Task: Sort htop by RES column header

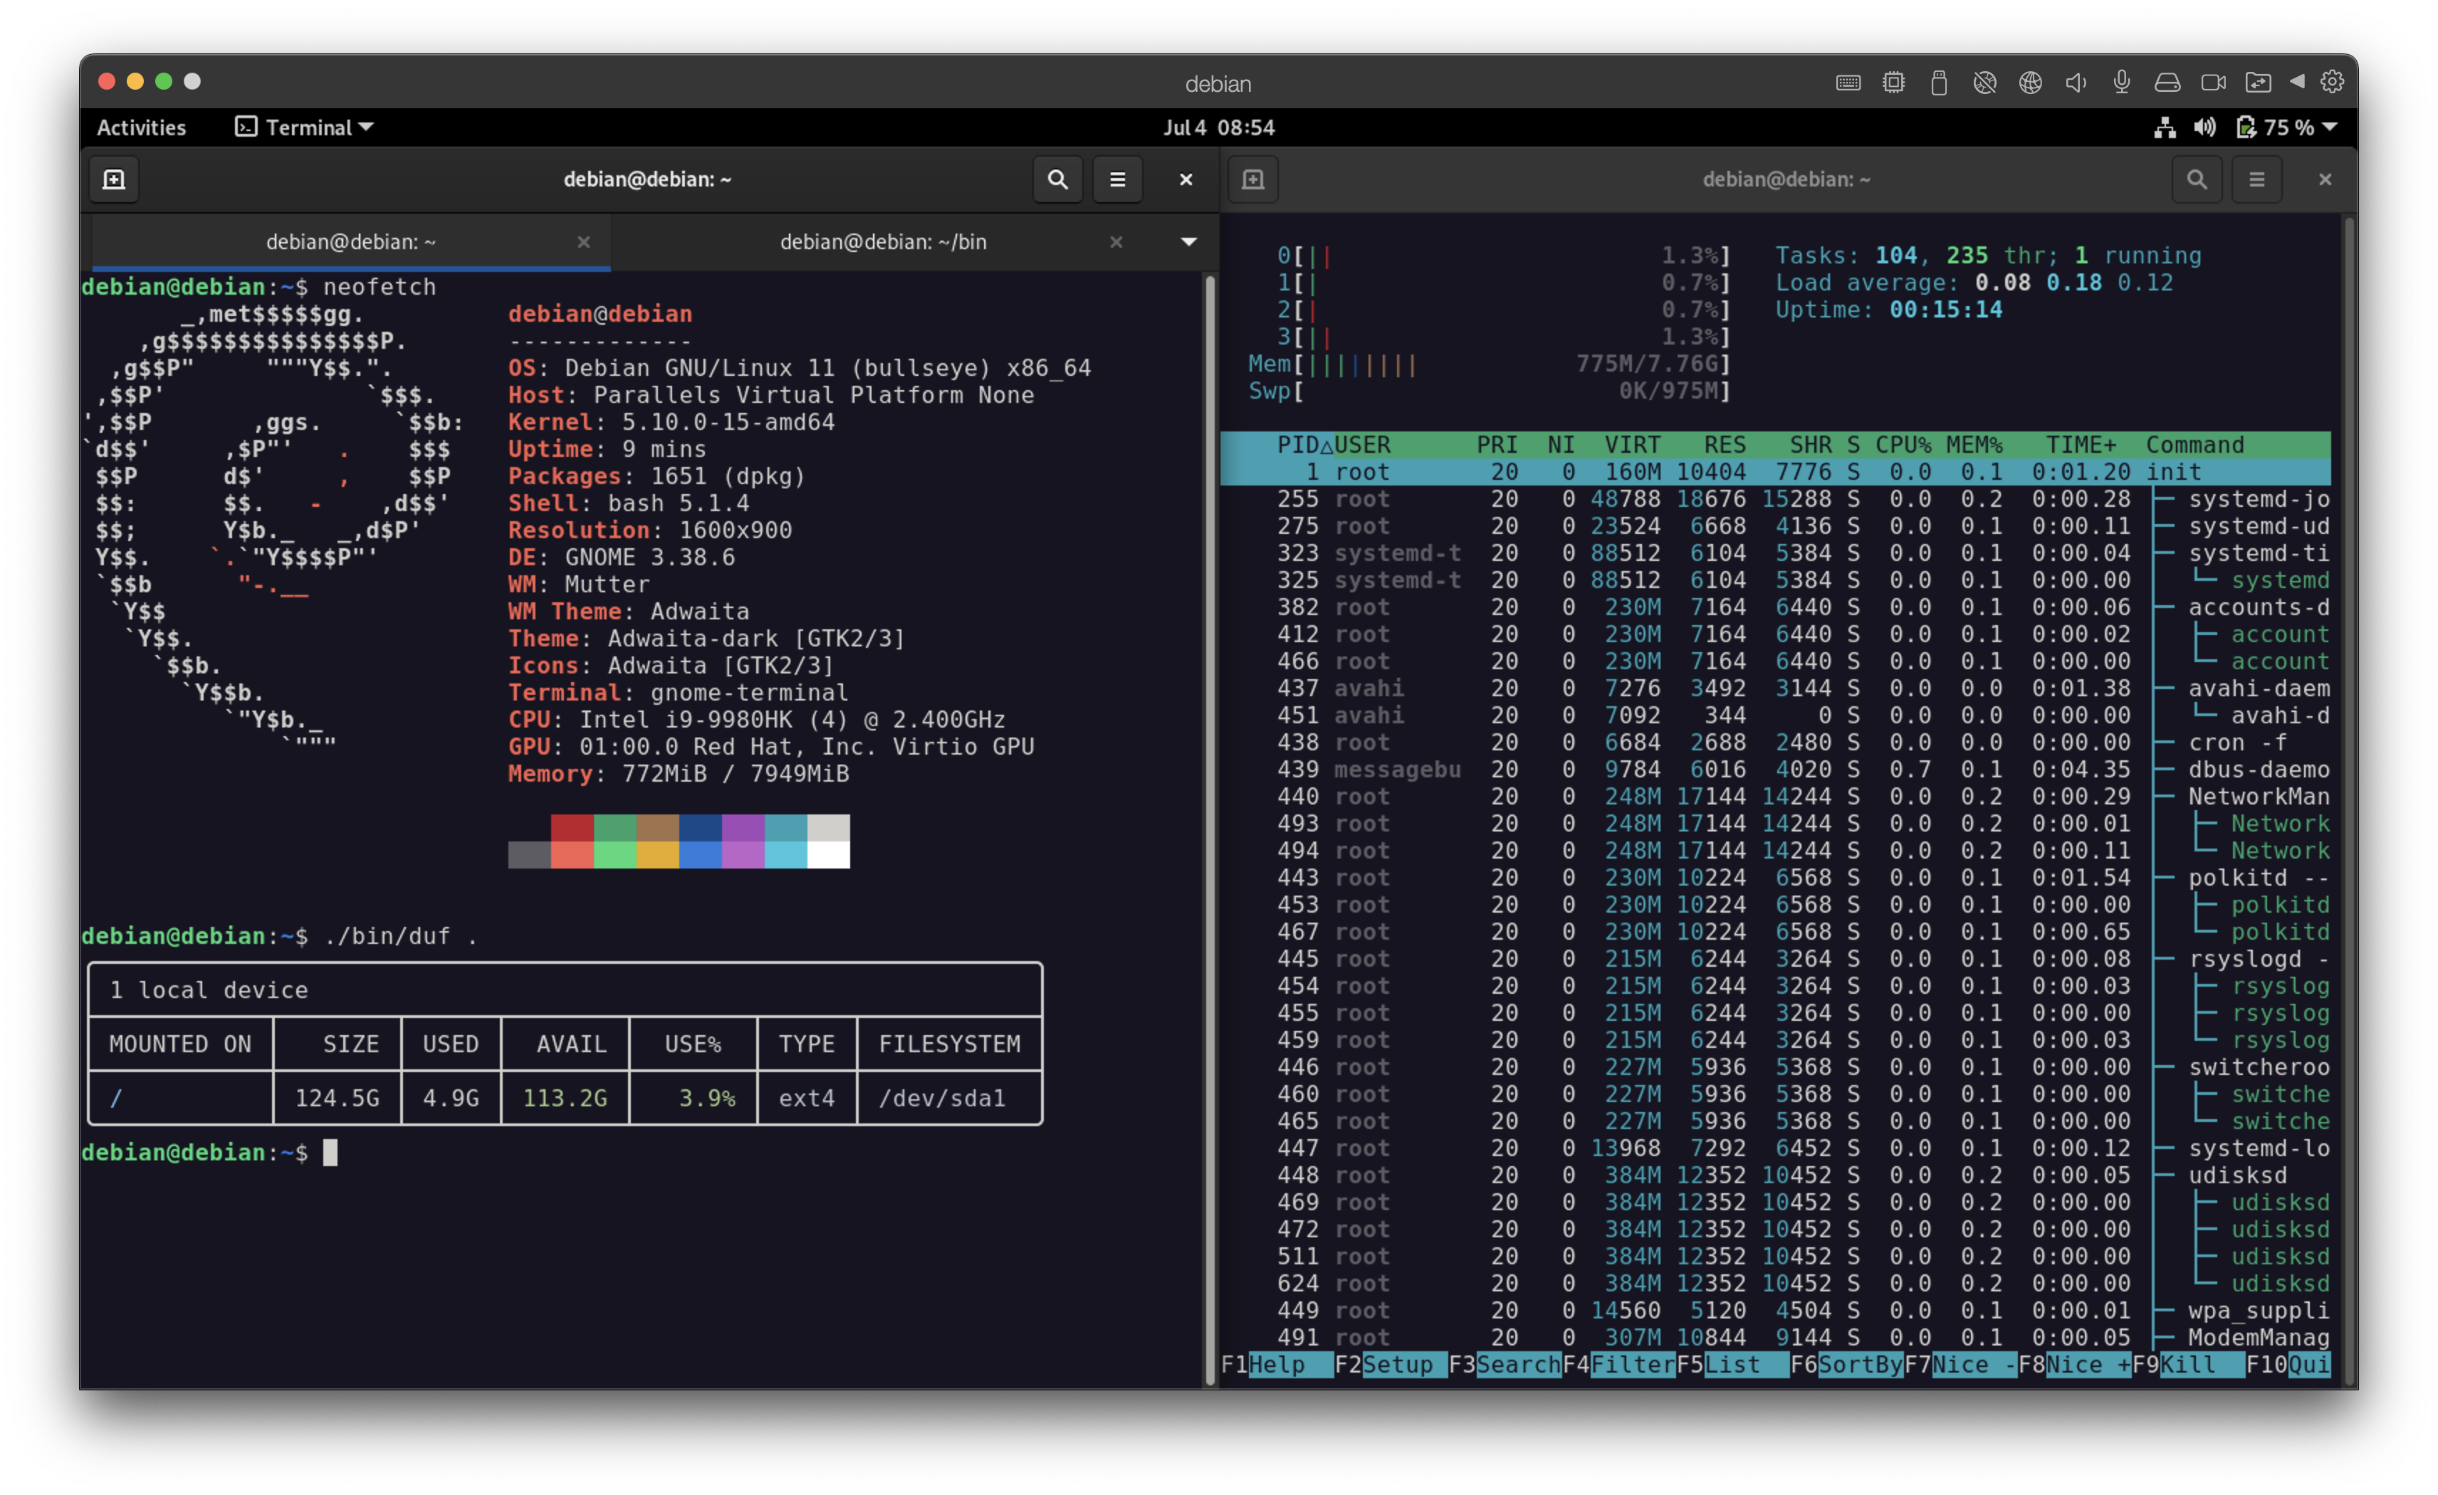Action: click(x=1725, y=444)
